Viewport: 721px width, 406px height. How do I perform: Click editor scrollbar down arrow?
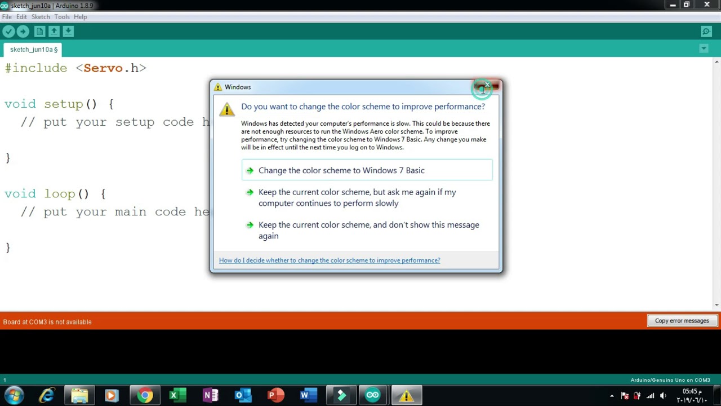(716, 305)
